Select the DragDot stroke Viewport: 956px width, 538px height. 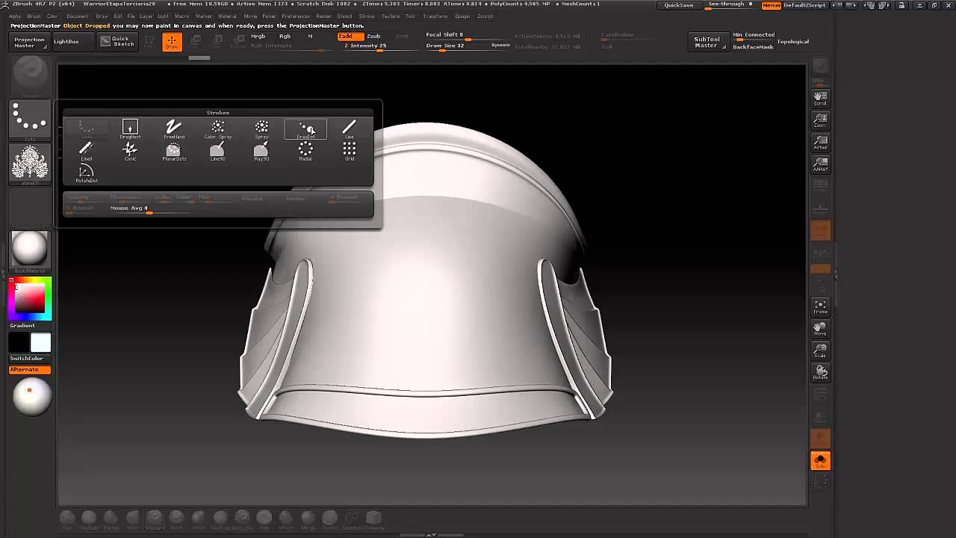click(x=305, y=129)
